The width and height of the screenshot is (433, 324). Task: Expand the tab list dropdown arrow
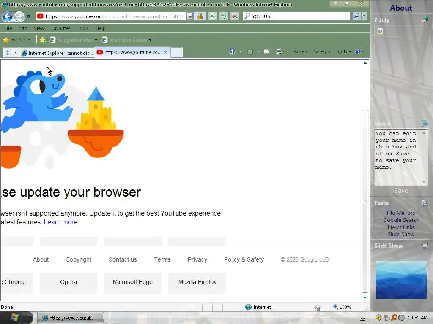click(16, 52)
